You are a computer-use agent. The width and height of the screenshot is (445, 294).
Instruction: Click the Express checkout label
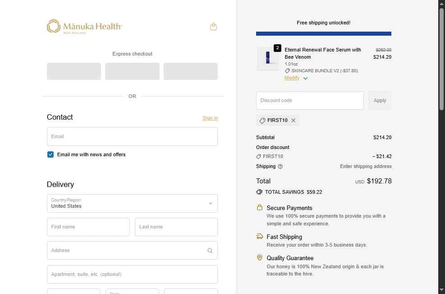tap(132, 54)
